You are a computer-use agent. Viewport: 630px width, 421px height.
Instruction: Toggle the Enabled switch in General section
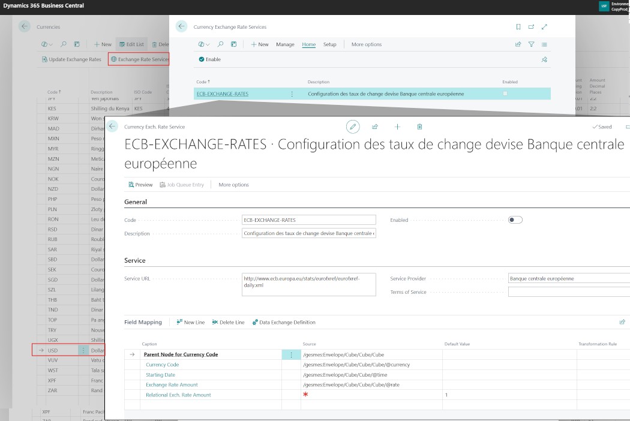[x=515, y=220]
